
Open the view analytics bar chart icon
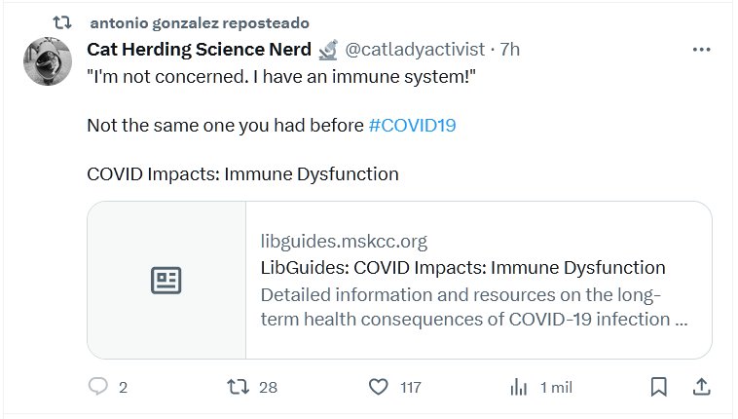[x=518, y=387]
